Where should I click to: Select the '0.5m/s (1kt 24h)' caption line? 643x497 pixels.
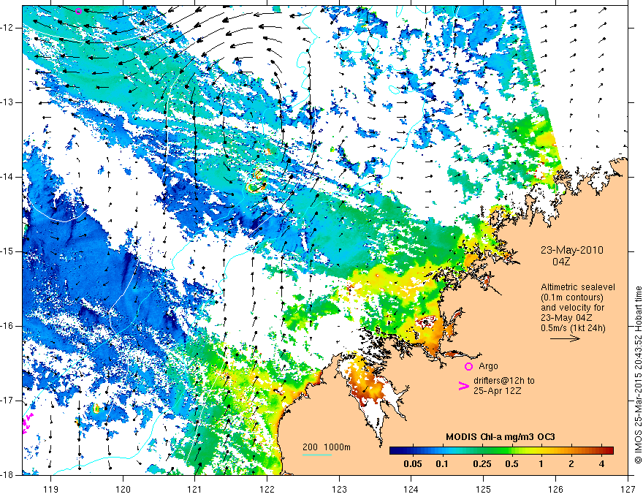click(x=573, y=327)
